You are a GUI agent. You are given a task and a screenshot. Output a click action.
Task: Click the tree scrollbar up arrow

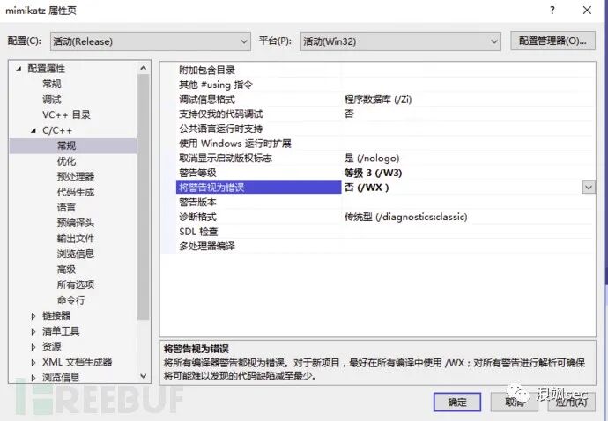tap(143, 68)
